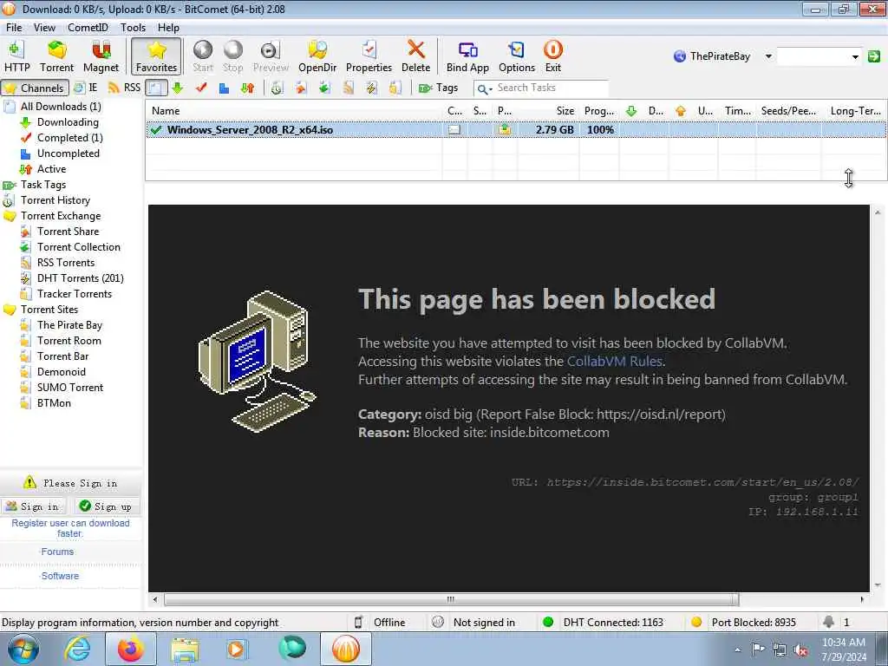The height and width of the screenshot is (666, 888).
Task: Open The Pirate Bay sidebar entry
Action: point(69,325)
